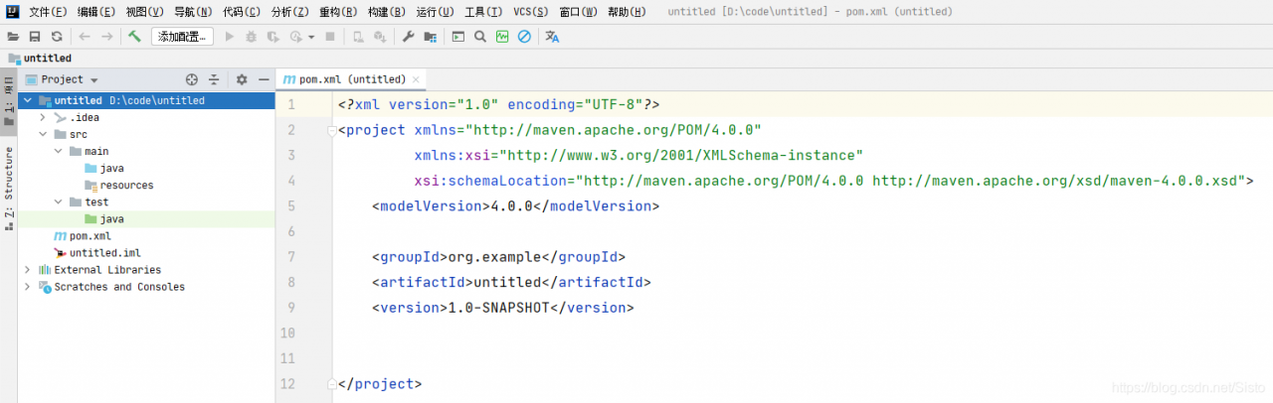
Task: Click Locate file target icon in Project panel
Action: 192,79
